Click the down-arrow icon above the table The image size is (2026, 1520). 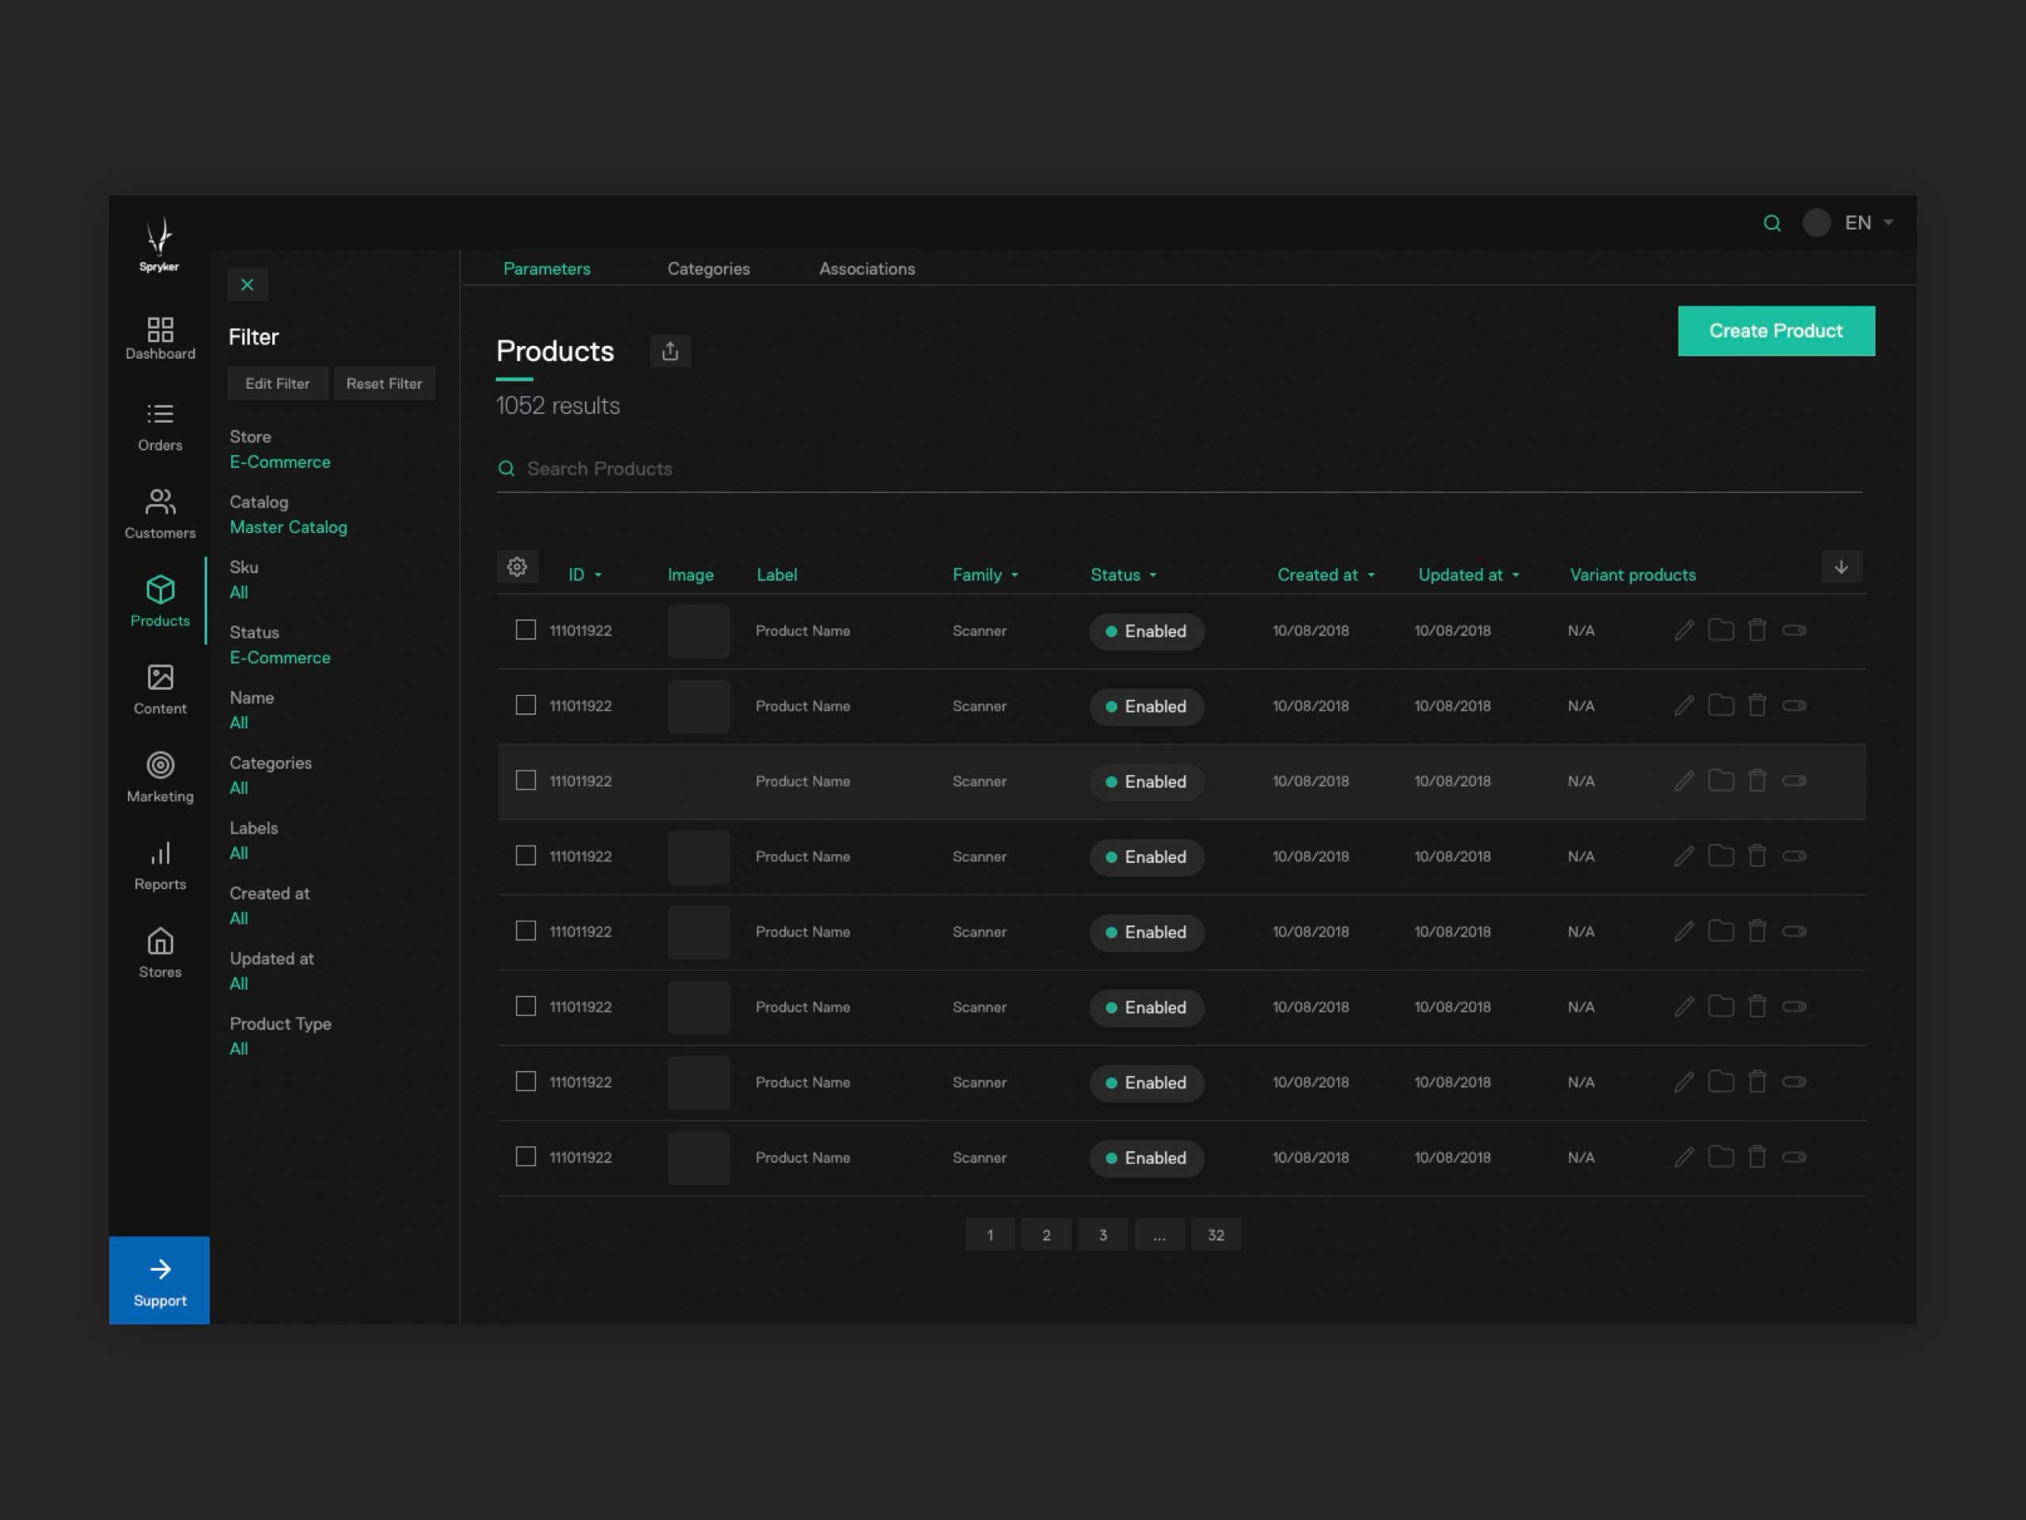coord(1841,567)
